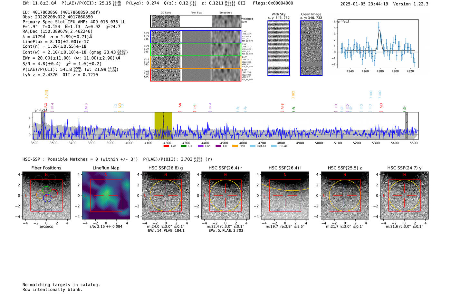Click the red-bordered 2D spectrum row
The height and width of the screenshot is (307, 451).
click(x=196, y=75)
